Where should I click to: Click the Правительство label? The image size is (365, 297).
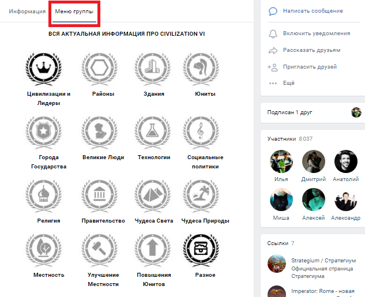point(103,221)
